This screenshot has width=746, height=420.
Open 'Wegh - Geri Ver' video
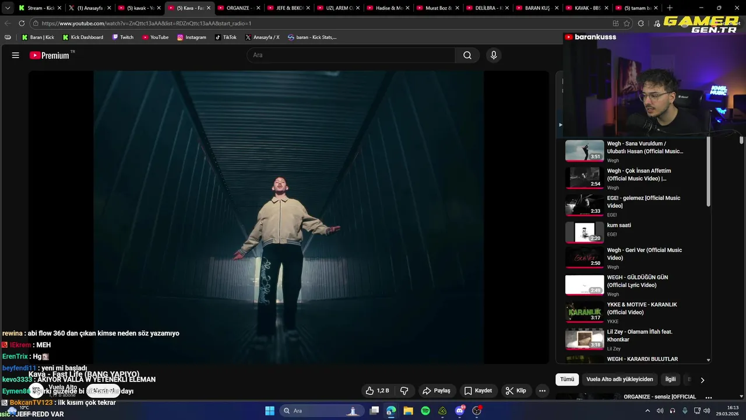(635, 257)
